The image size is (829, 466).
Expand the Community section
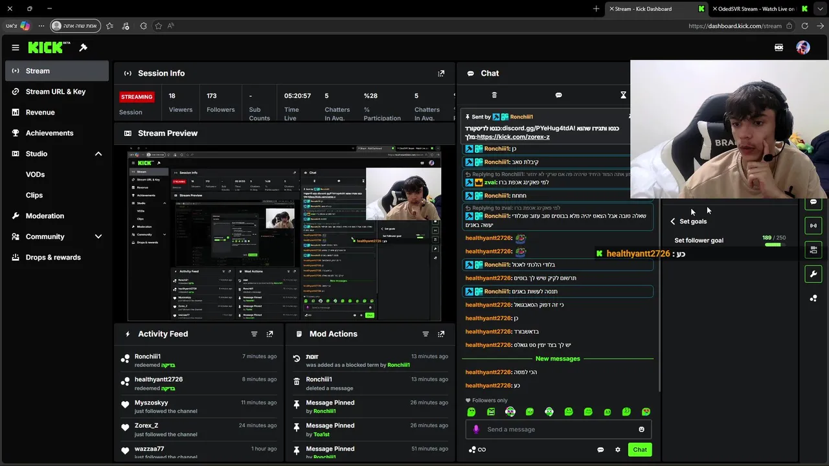tap(98, 236)
